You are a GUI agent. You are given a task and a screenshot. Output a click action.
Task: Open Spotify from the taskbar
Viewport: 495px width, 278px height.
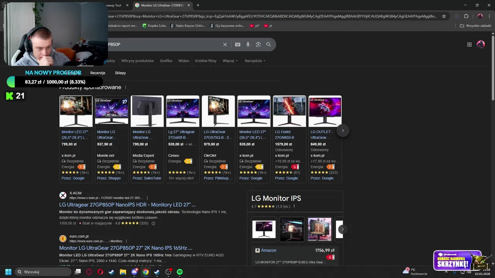point(179,272)
